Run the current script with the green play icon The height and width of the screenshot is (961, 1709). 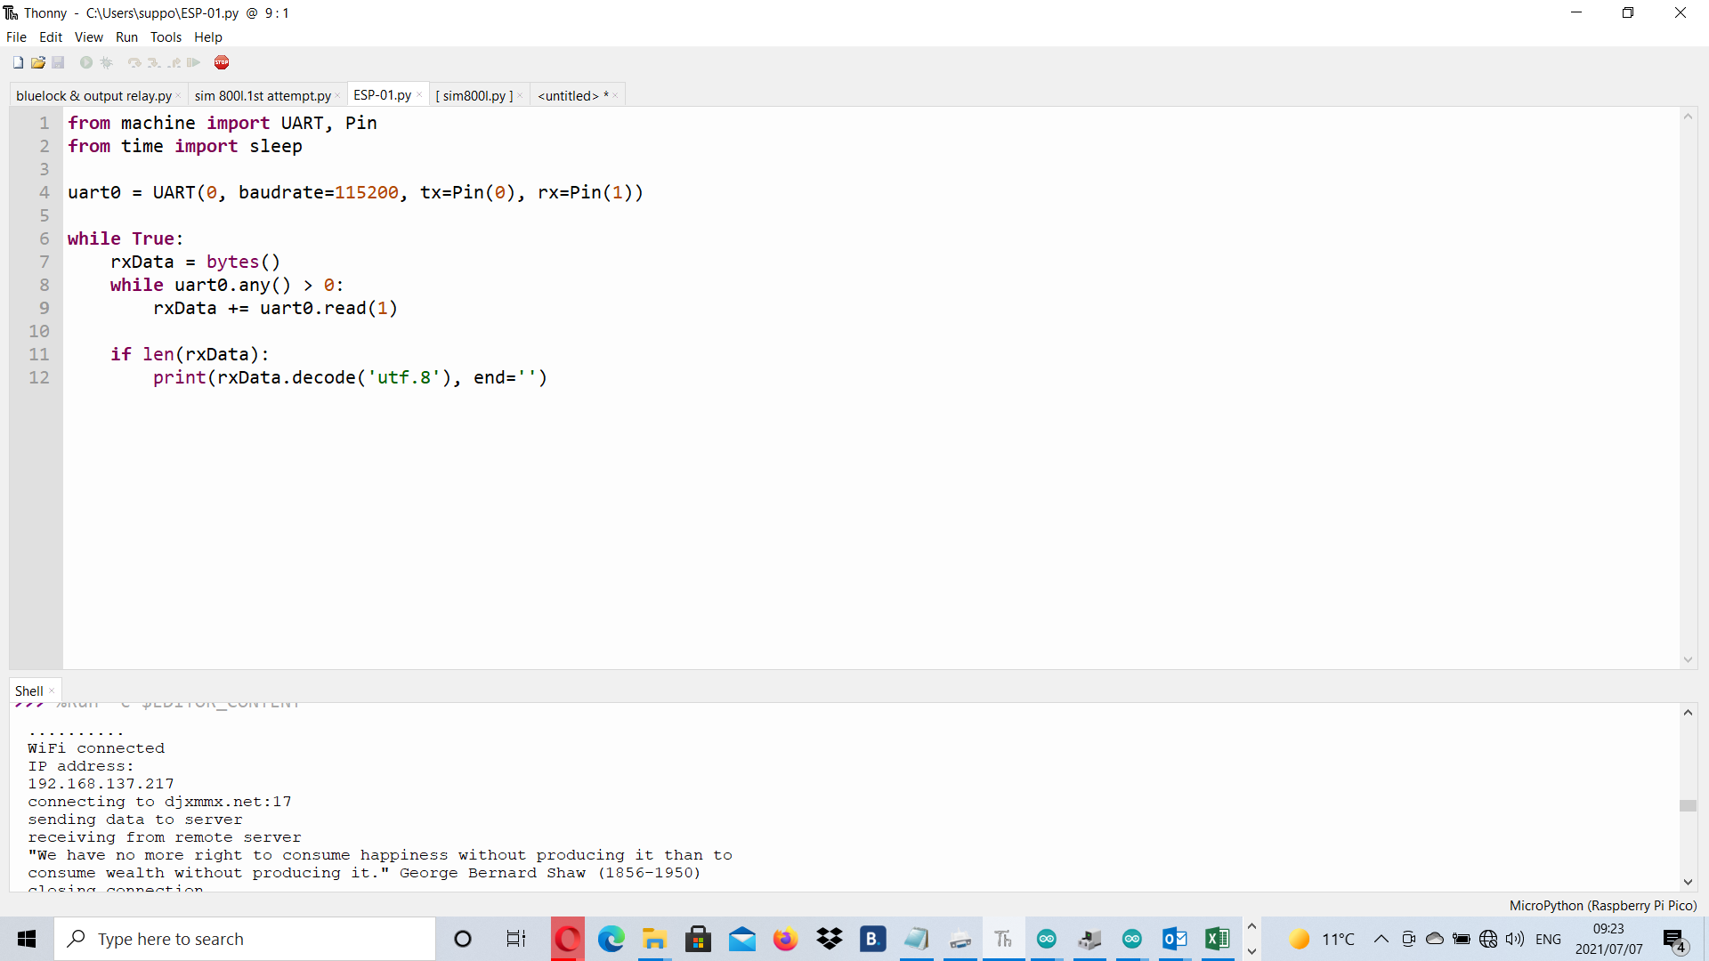coord(85,62)
